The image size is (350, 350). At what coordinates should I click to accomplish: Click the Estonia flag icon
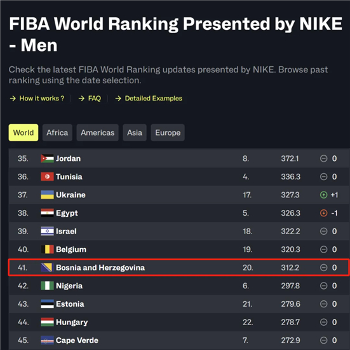[x=47, y=304]
